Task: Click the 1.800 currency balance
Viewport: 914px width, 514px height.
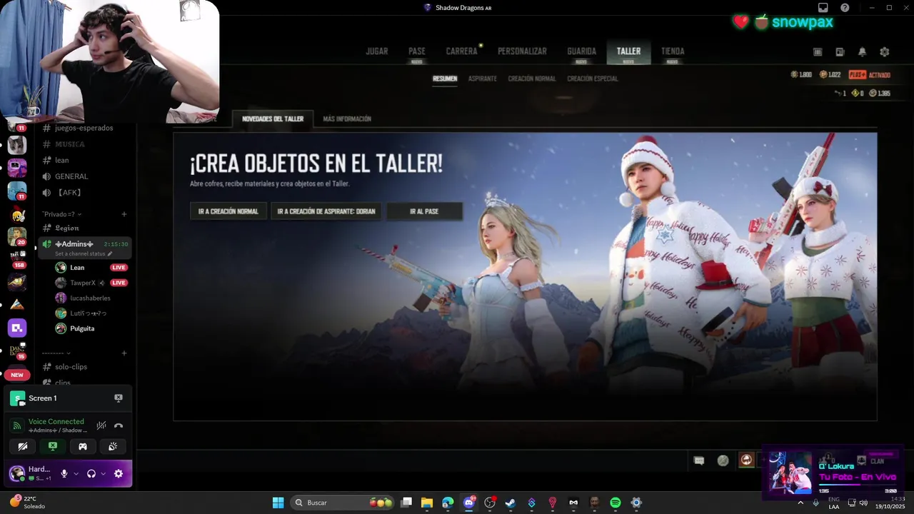Action: point(801,75)
